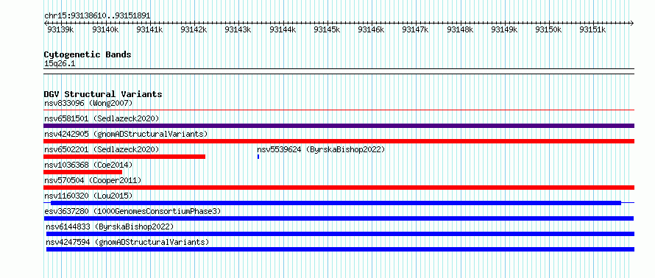Image resolution: width=655 pixels, height=278 pixels.
Task: Click the red nsv4242905 variant bar
Action: (x=339, y=141)
